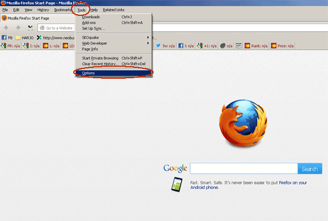Click the source code icon in SEO toolbar
The width and height of the screenshot is (328, 221).
(238, 45)
